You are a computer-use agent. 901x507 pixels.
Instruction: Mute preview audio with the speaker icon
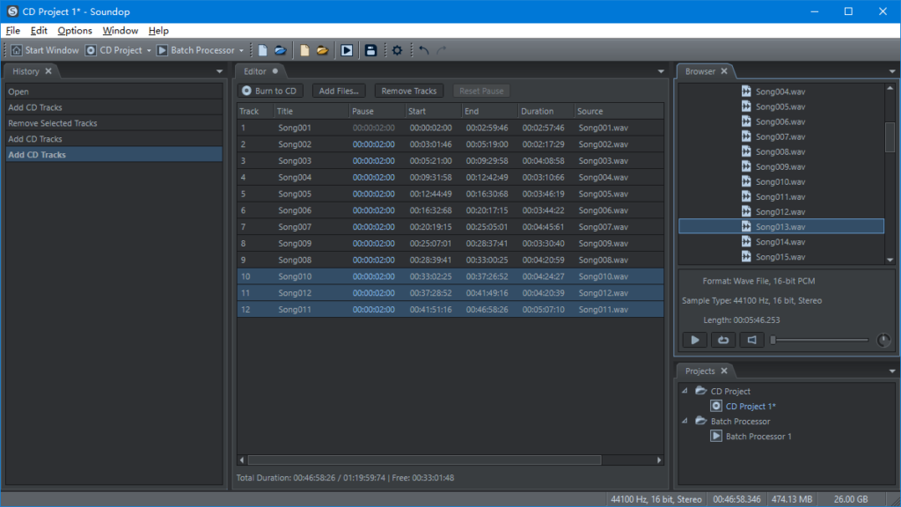click(x=751, y=340)
